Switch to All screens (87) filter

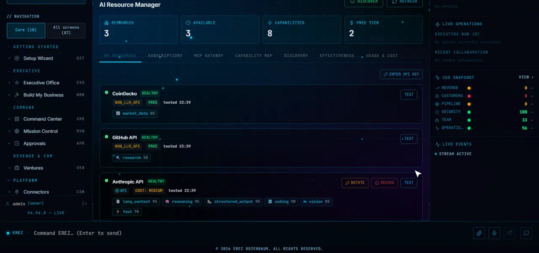pos(66,30)
